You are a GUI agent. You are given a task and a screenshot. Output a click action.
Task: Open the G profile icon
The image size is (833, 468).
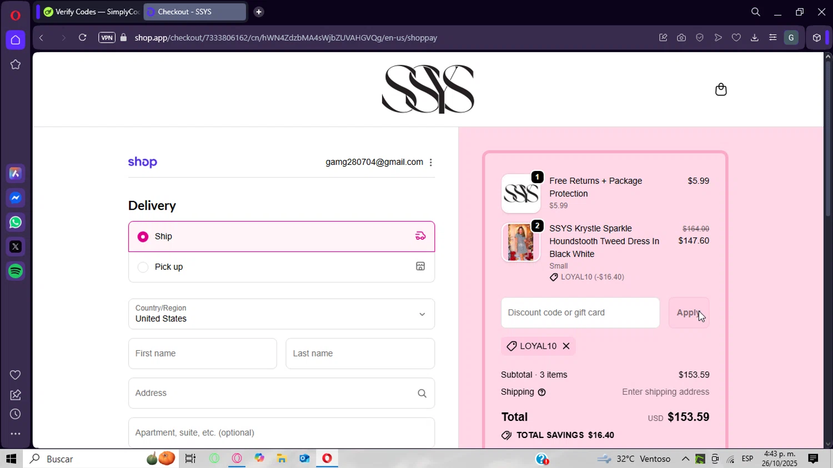791,38
